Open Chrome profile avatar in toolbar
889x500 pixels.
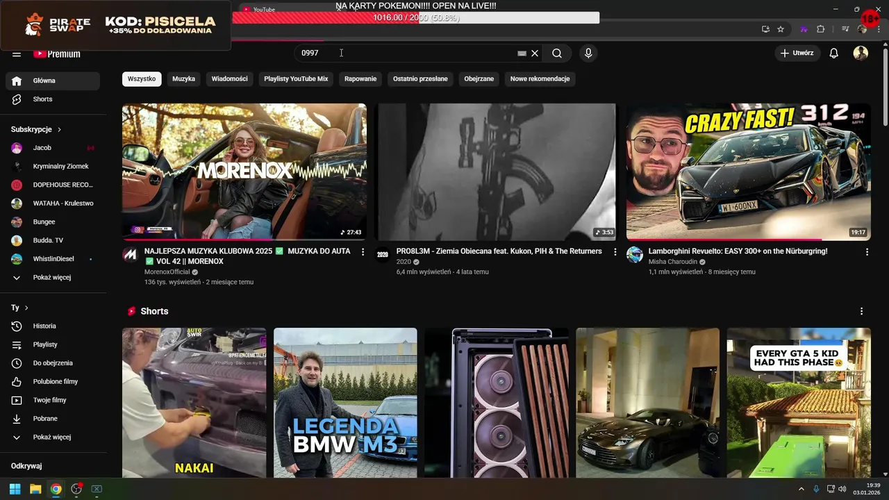(863, 29)
